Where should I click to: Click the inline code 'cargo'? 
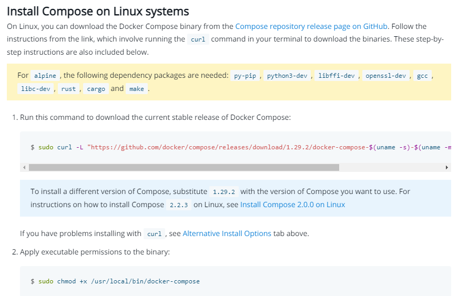(x=96, y=89)
